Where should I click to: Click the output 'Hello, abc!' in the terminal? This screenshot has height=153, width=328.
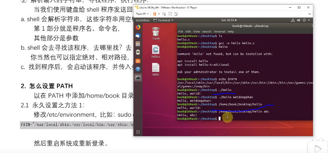187,115
